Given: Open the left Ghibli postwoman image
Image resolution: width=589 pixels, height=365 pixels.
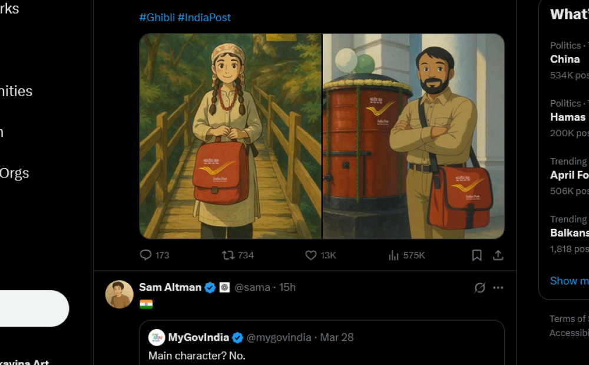Looking at the screenshot, I should (x=230, y=136).
